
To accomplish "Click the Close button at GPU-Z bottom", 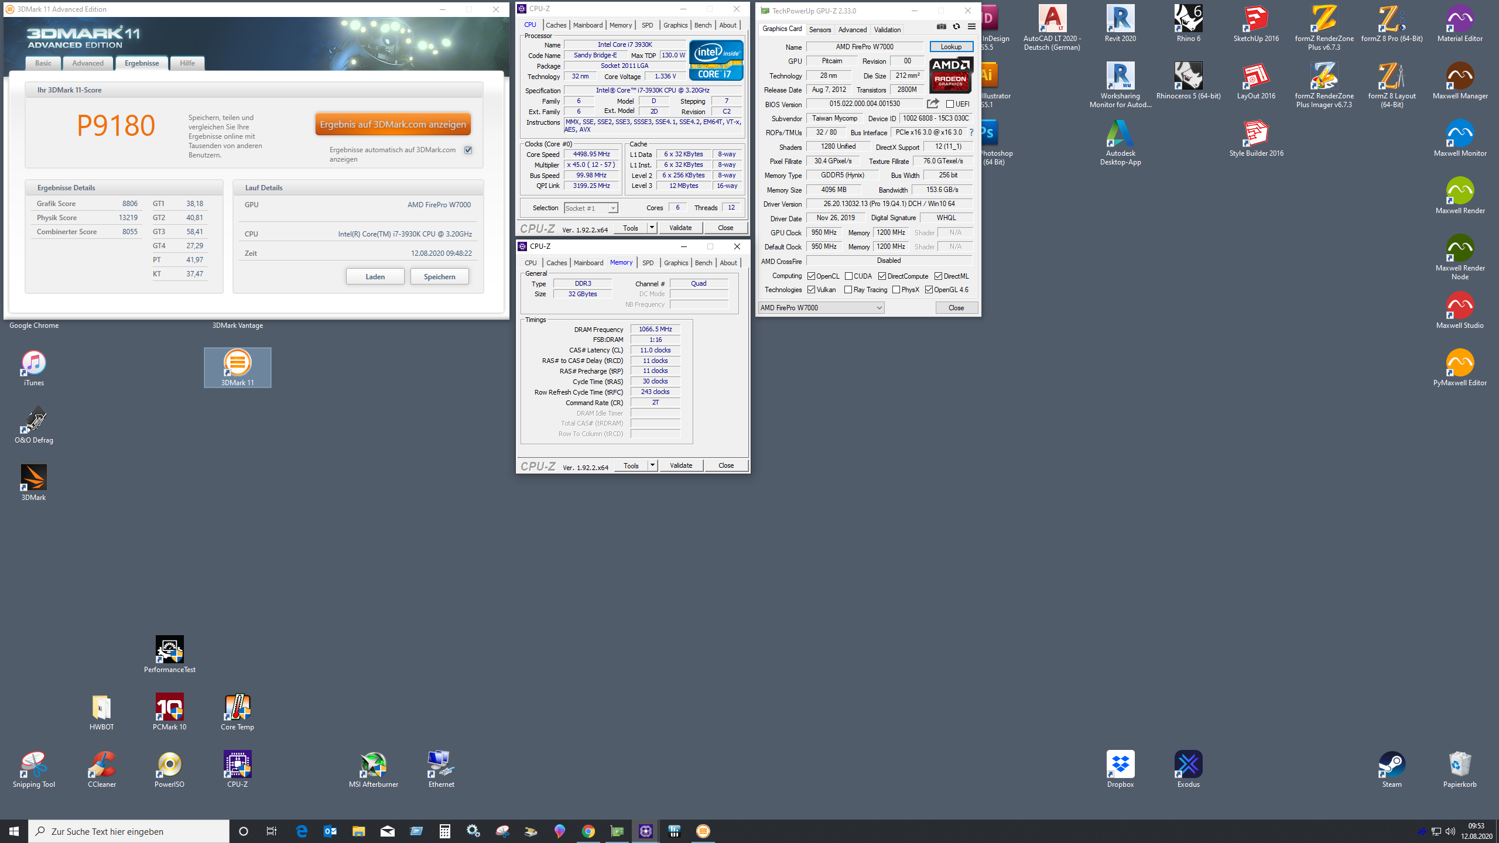I will [956, 307].
